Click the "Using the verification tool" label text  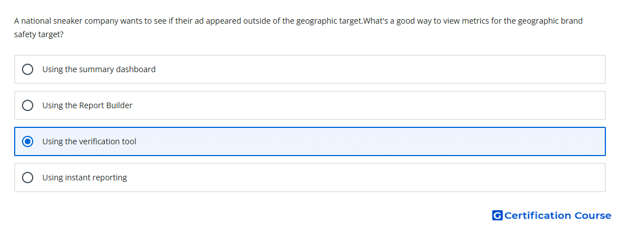pyautogui.click(x=90, y=141)
